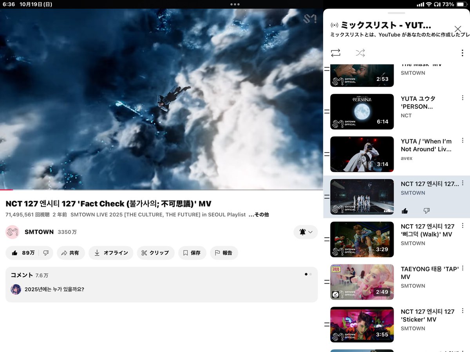Image resolution: width=470 pixels, height=352 pixels.
Task: Open the mix playlist overflow menu
Action: coord(463,54)
